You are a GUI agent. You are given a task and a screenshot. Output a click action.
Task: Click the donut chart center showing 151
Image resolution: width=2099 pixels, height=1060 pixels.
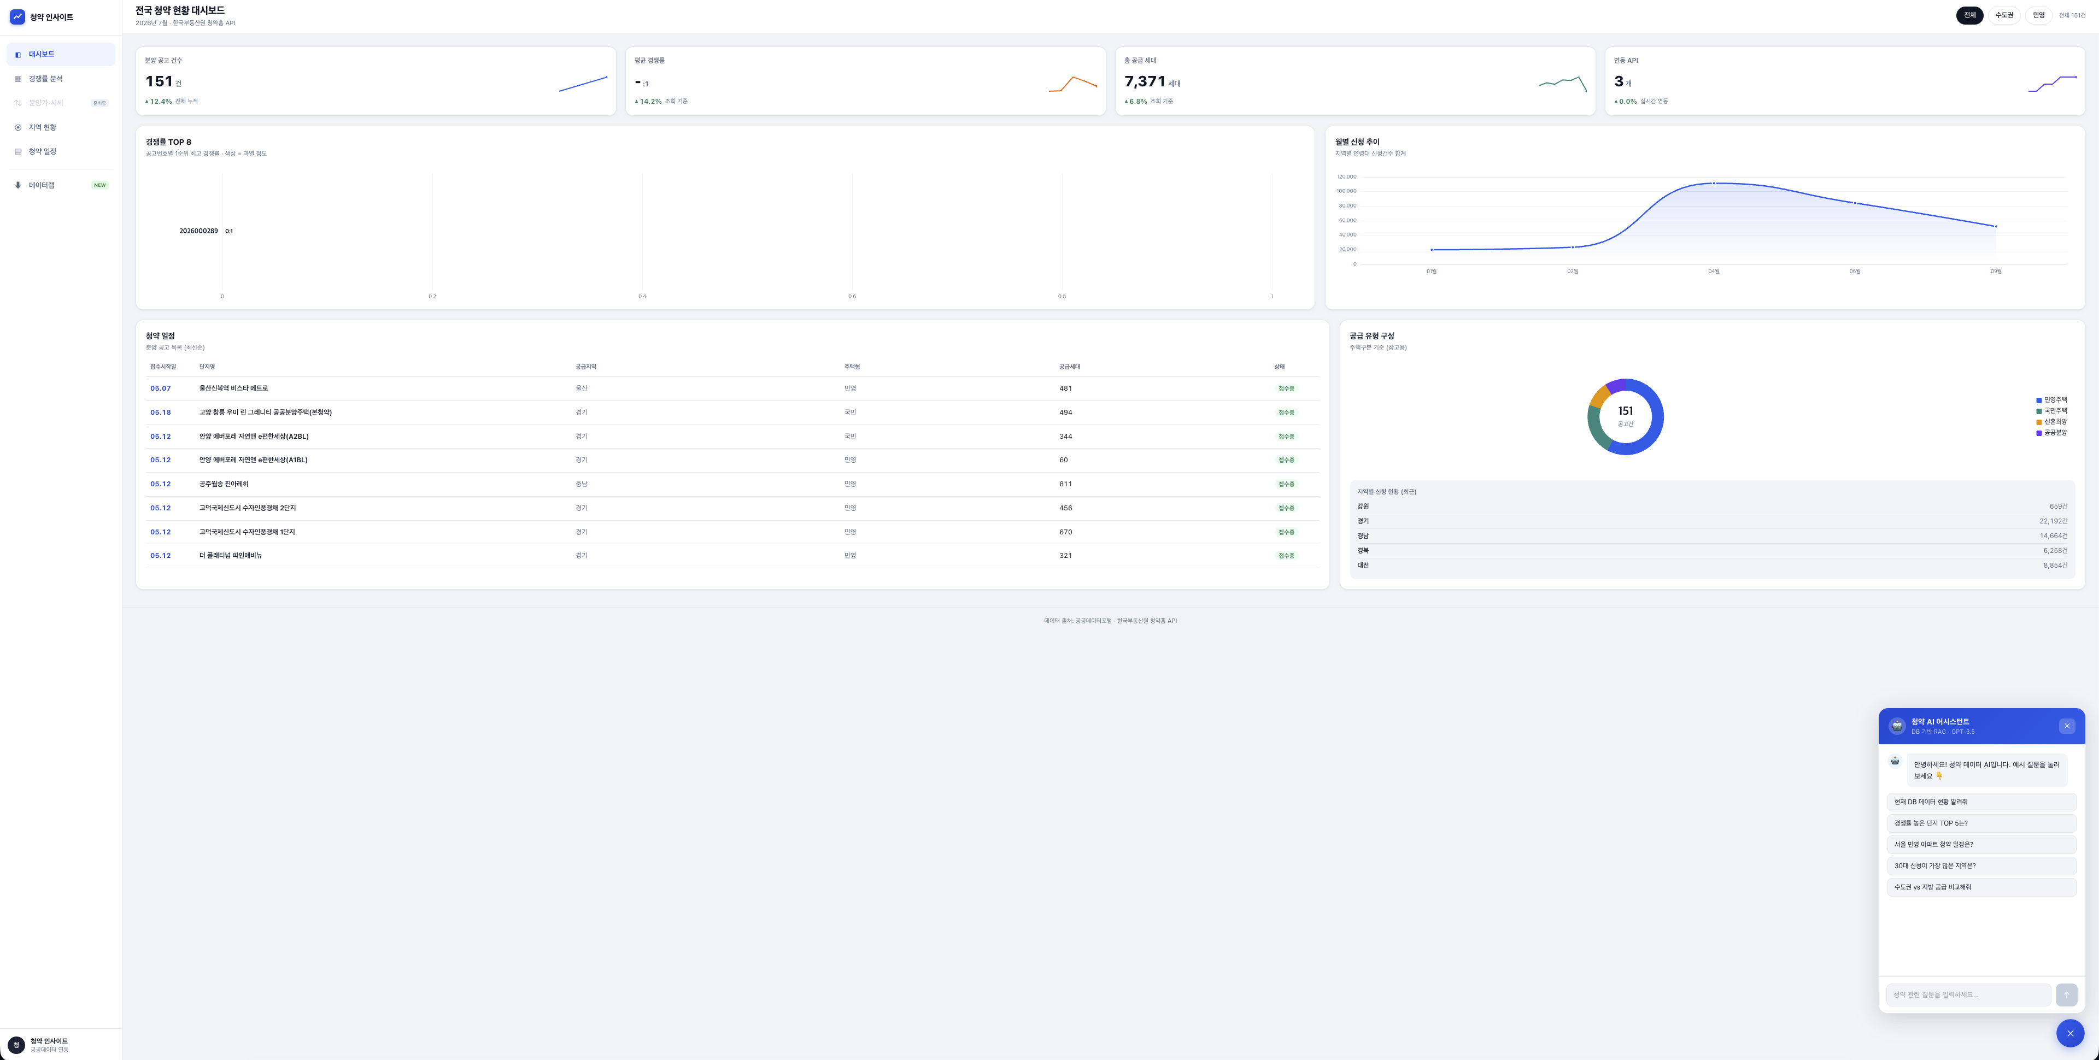click(x=1625, y=415)
